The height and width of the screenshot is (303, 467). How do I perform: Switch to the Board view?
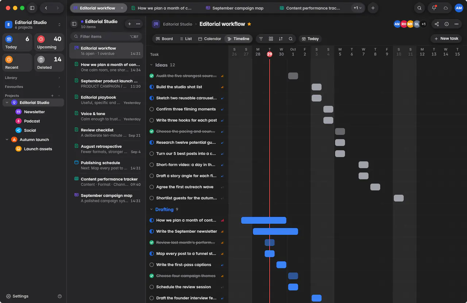164,39
